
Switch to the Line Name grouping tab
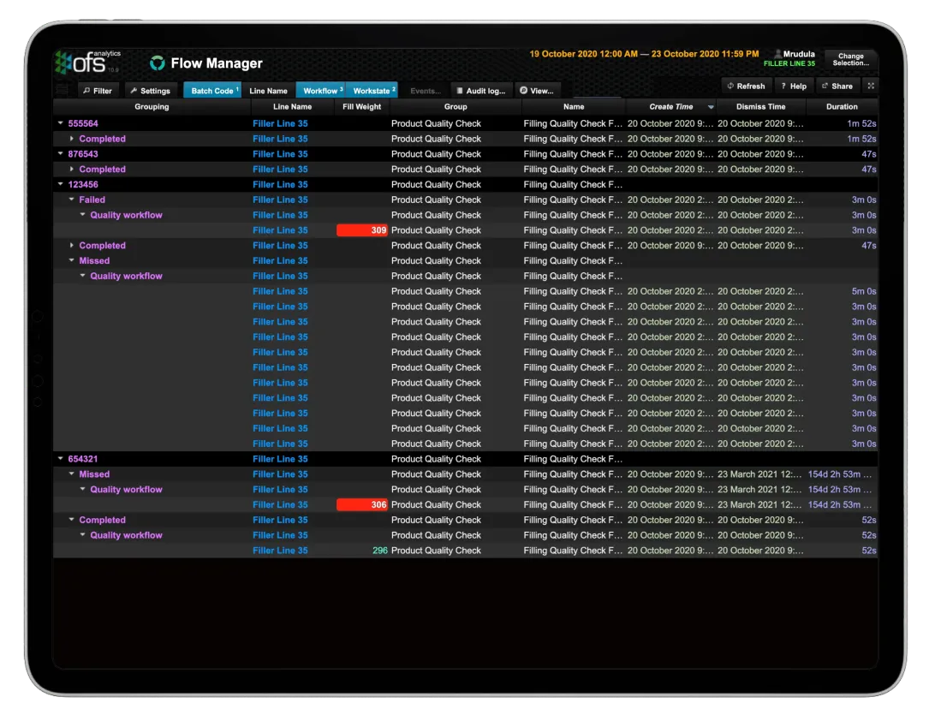268,90
